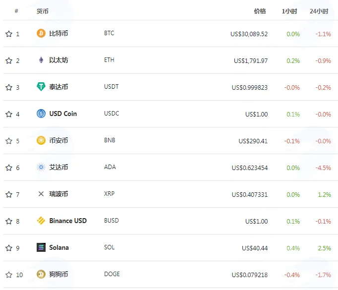Click the Ethereum diamond logo
The image size is (338, 290).
pyautogui.click(x=41, y=60)
